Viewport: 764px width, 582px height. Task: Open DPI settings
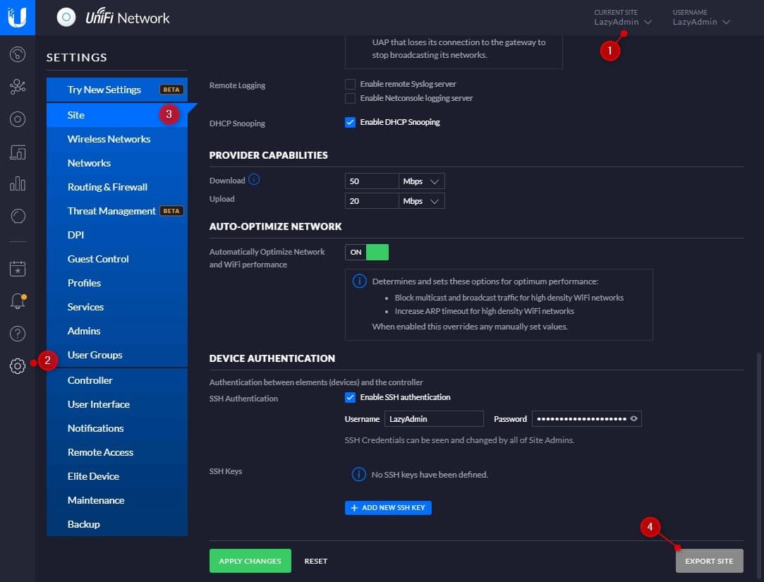point(117,235)
